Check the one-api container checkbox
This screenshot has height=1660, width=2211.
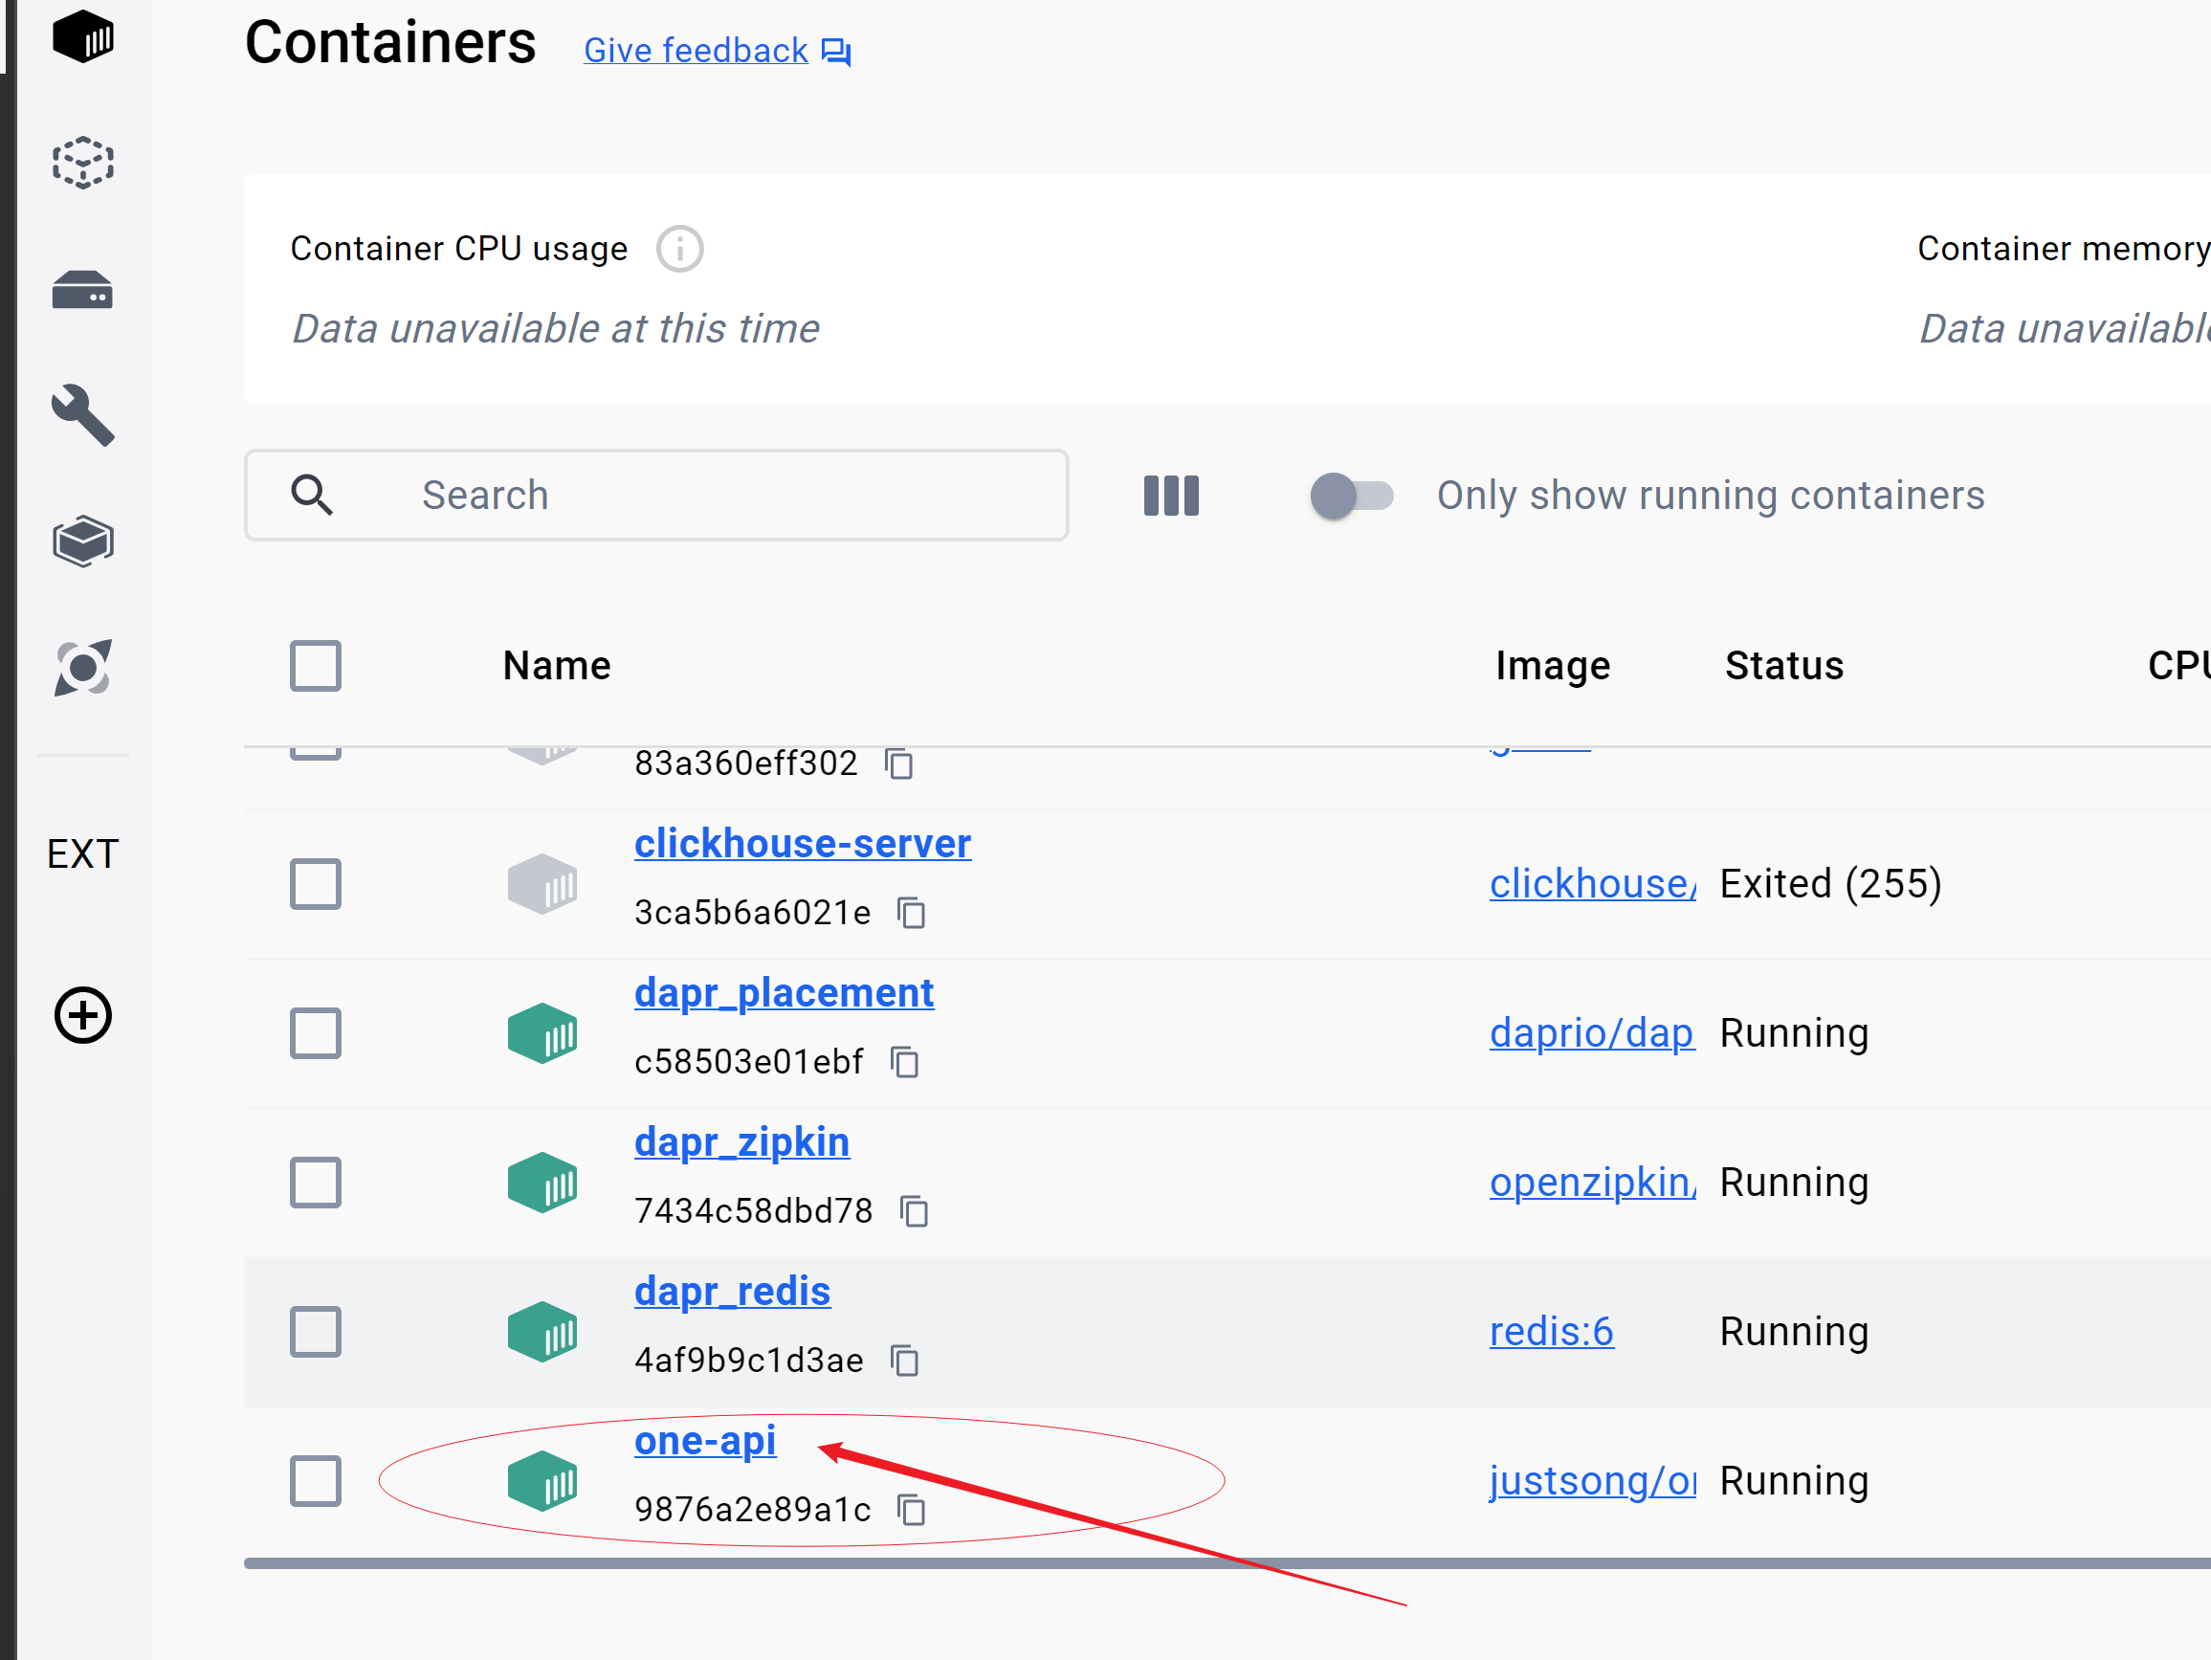click(x=316, y=1480)
